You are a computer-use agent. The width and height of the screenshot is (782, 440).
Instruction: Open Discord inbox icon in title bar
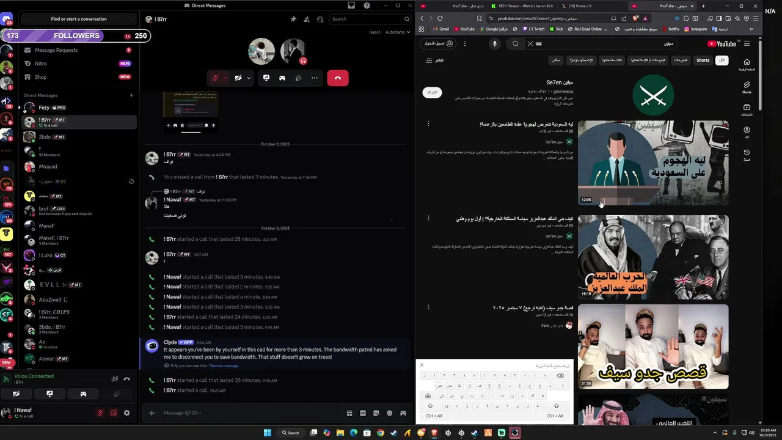tap(351, 5)
